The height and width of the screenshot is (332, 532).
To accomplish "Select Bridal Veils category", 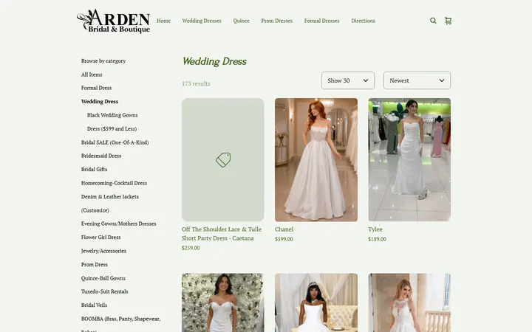I will pyautogui.click(x=94, y=305).
